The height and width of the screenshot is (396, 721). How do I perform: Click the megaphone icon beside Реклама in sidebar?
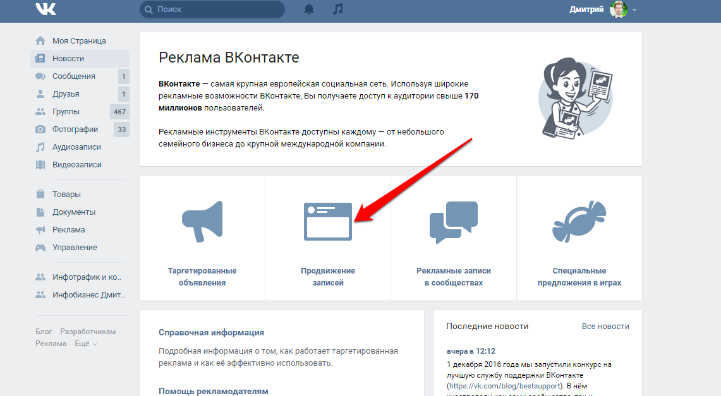pyautogui.click(x=40, y=230)
